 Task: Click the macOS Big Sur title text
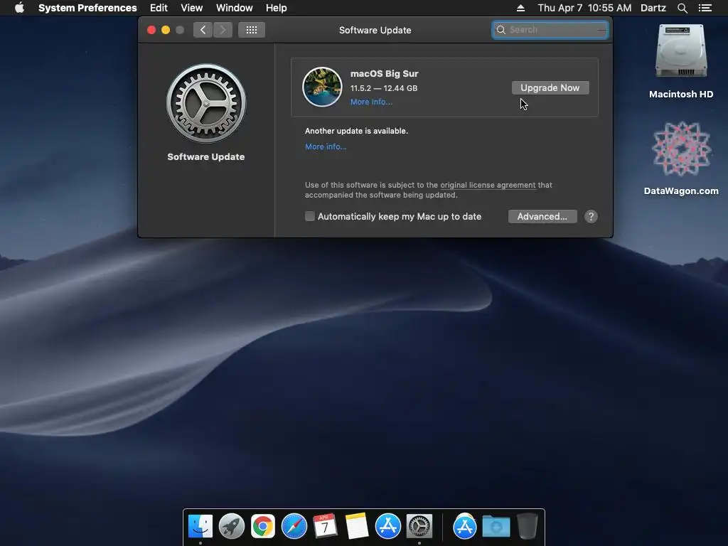tap(384, 73)
